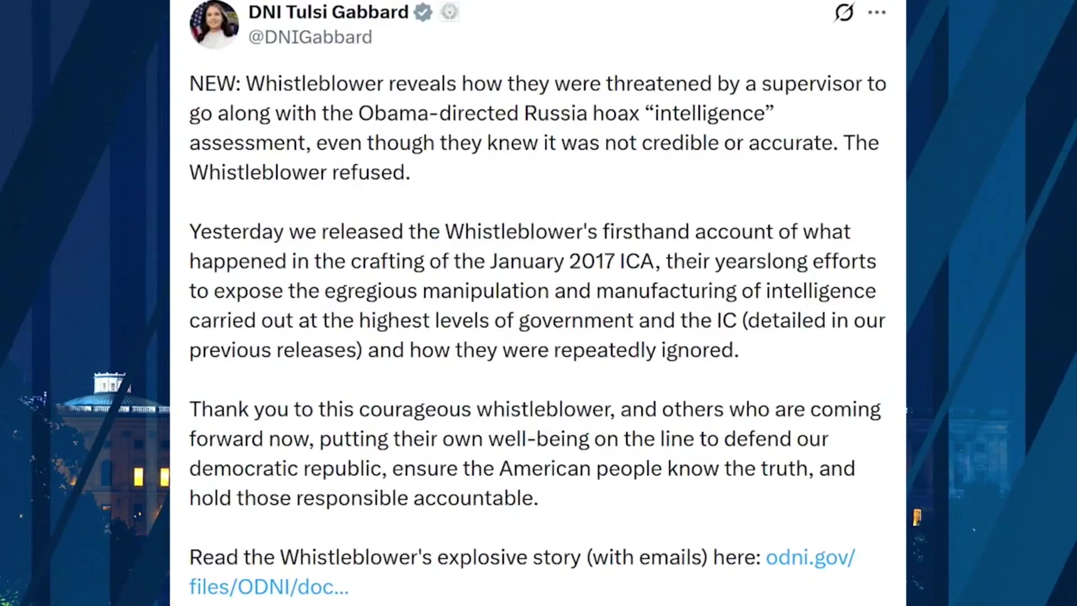Viewport: 1077px width, 606px height.
Task: Click the paragraph starting with NEW: Whistleblower reveals
Action: coord(537,128)
